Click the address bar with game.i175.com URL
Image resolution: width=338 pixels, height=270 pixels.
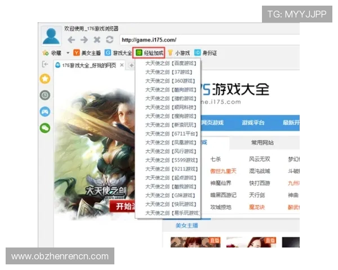click(x=210, y=40)
